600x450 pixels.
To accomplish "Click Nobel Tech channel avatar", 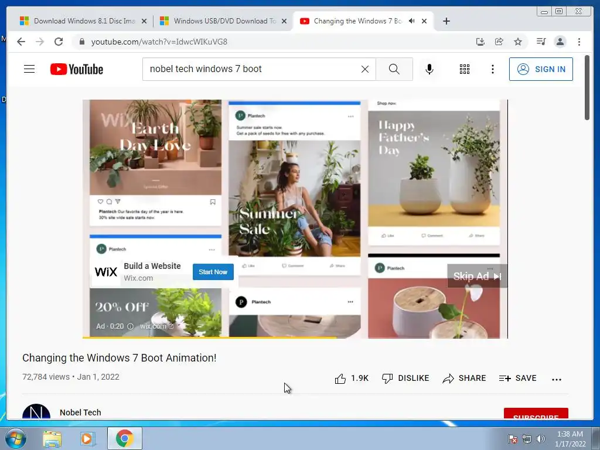I will click(36, 411).
